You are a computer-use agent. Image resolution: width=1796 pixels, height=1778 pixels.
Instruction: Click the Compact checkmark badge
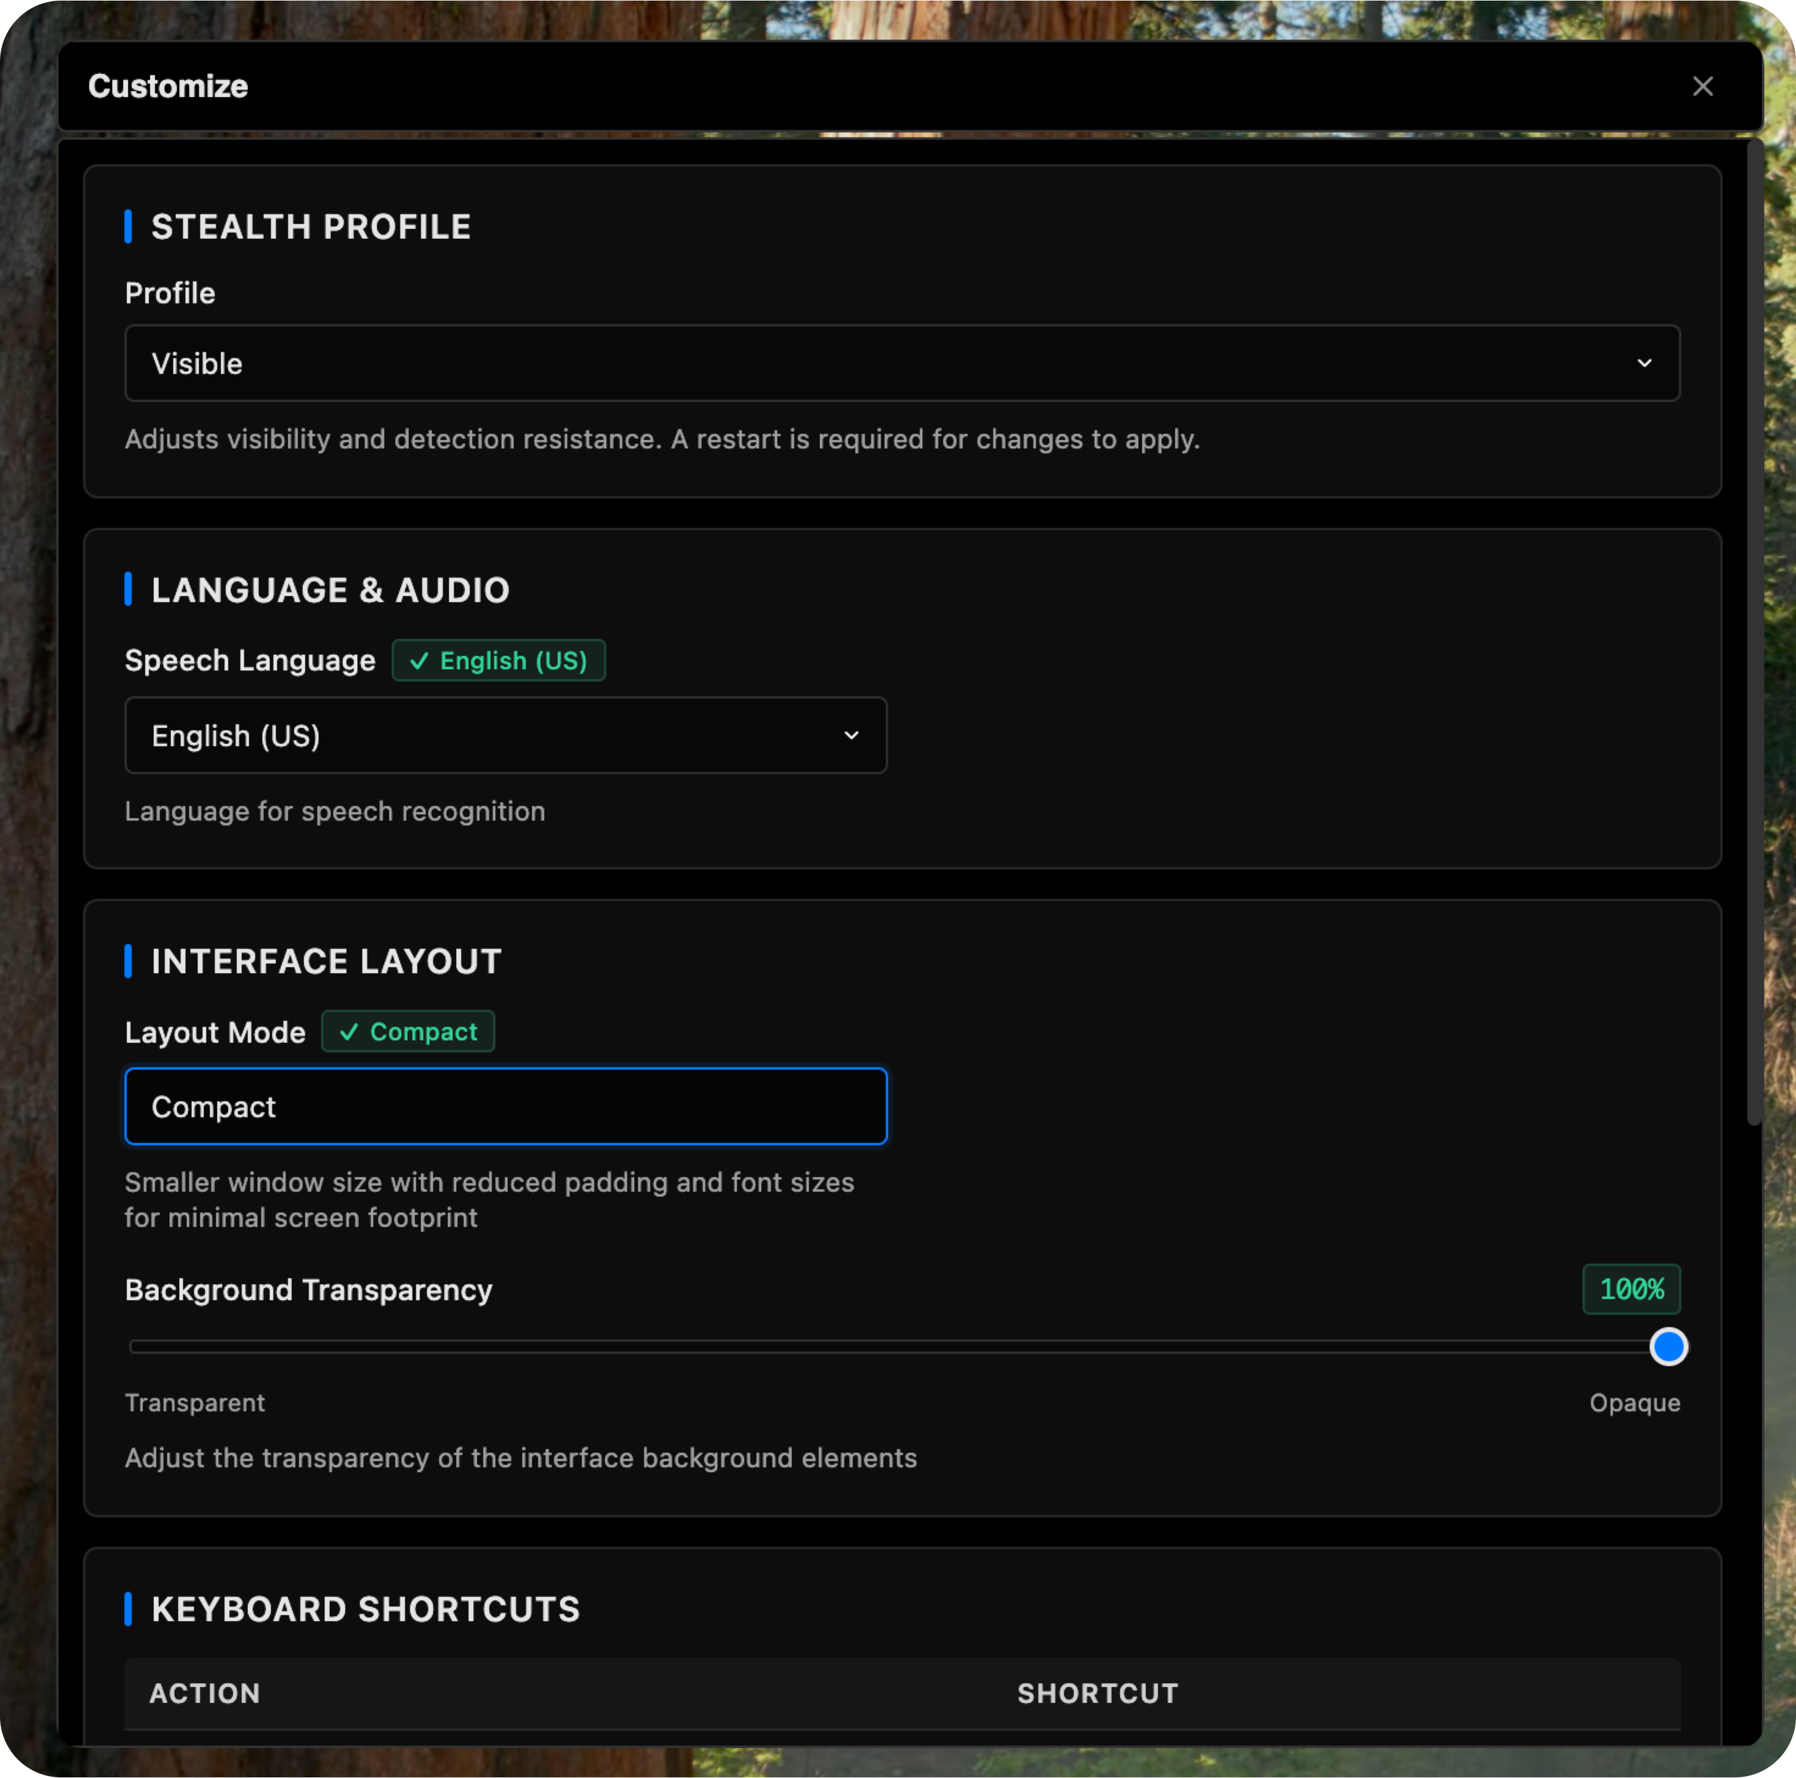click(408, 1031)
